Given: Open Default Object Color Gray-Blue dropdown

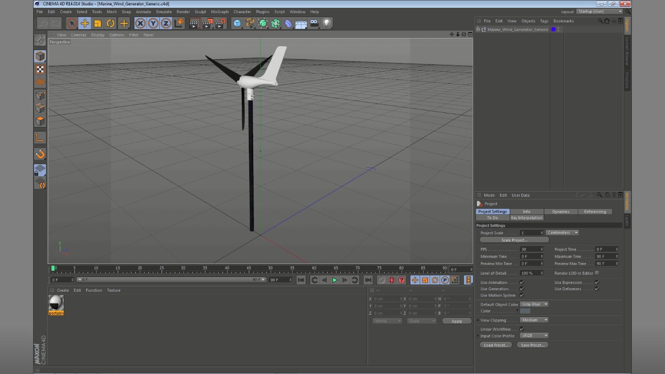Looking at the screenshot, I should tap(535, 304).
